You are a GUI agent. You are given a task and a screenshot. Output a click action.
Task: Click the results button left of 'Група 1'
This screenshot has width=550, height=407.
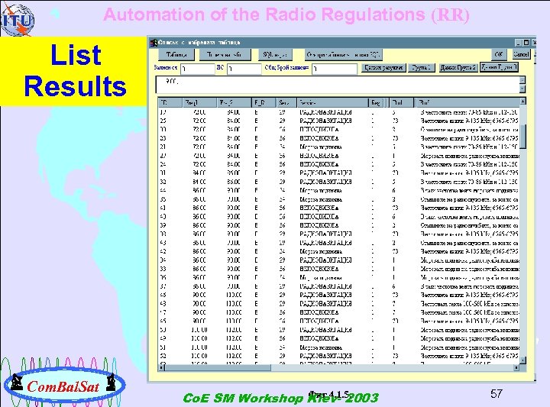tap(383, 68)
